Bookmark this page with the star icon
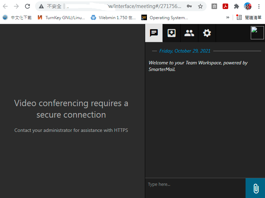Screen dimensions: 265x198 coord(200,6)
